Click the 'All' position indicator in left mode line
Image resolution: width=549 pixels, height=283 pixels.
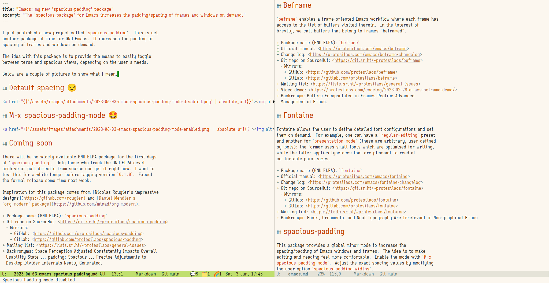102,274
